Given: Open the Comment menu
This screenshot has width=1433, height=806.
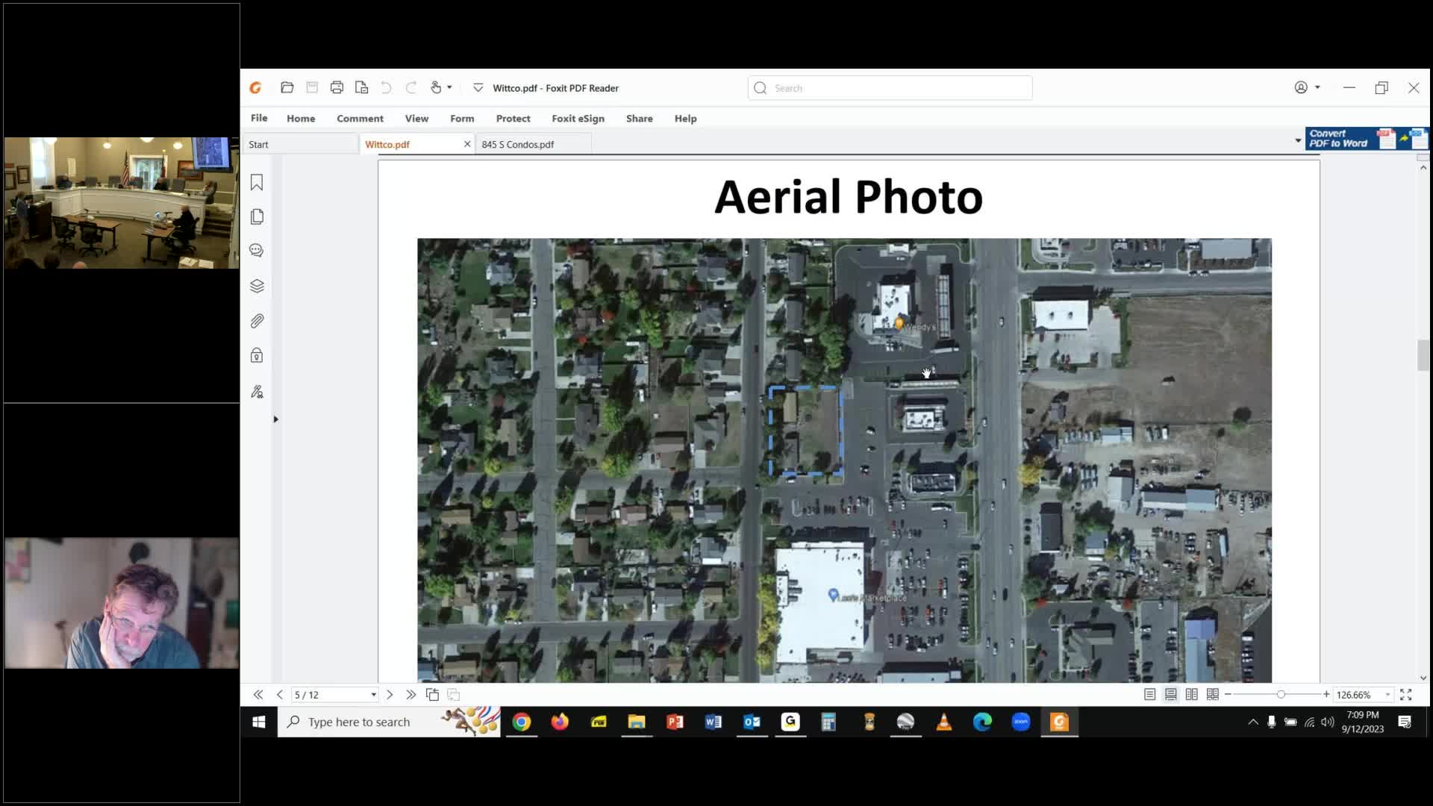Looking at the screenshot, I should (360, 119).
